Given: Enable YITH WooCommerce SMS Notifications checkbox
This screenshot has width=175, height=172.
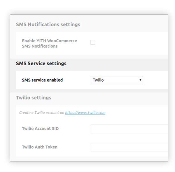Looking at the screenshot, I should 93,42.
